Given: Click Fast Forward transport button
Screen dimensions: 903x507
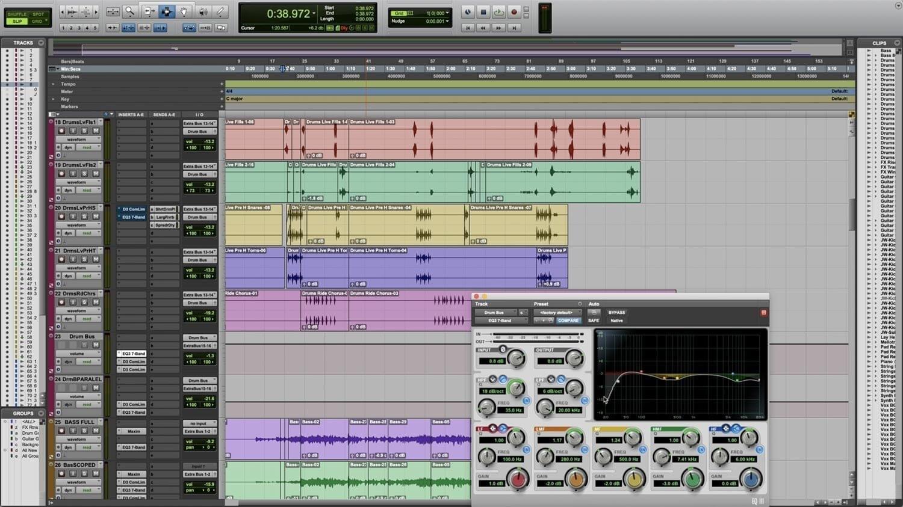Looking at the screenshot, I should 498,28.
